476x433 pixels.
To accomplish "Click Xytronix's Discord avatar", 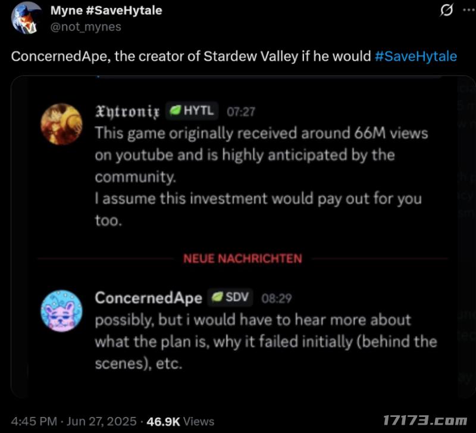I will point(61,124).
